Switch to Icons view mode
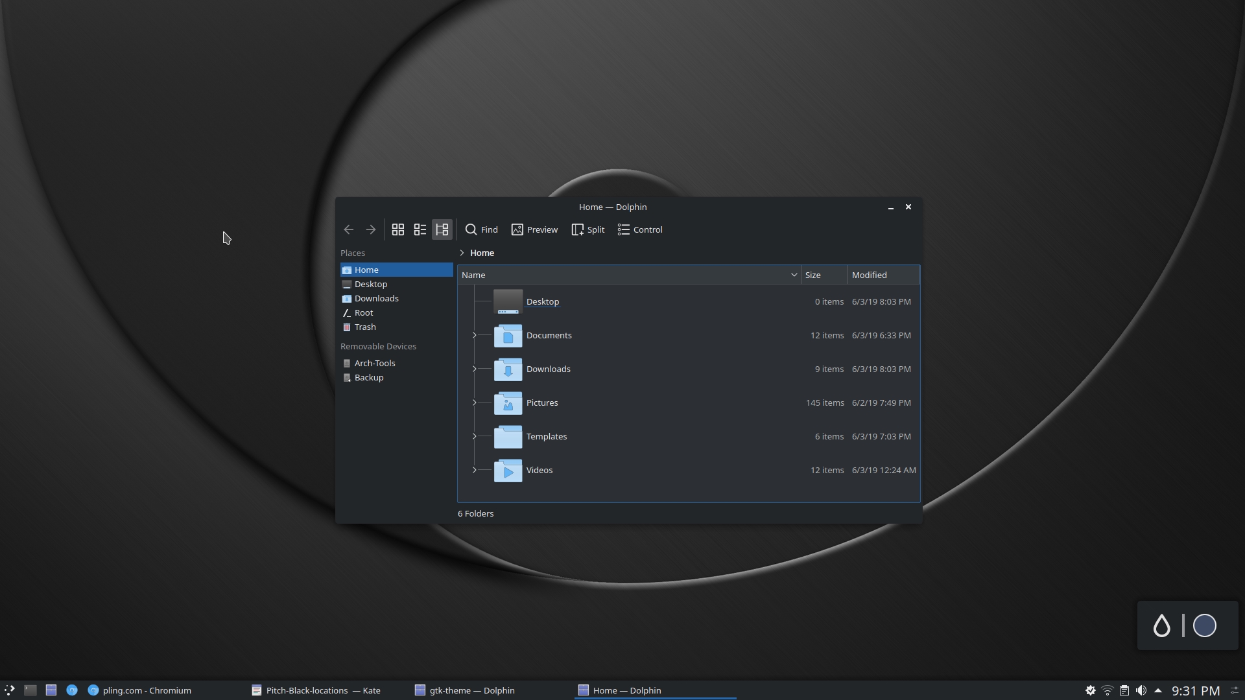This screenshot has height=700, width=1245. point(398,229)
